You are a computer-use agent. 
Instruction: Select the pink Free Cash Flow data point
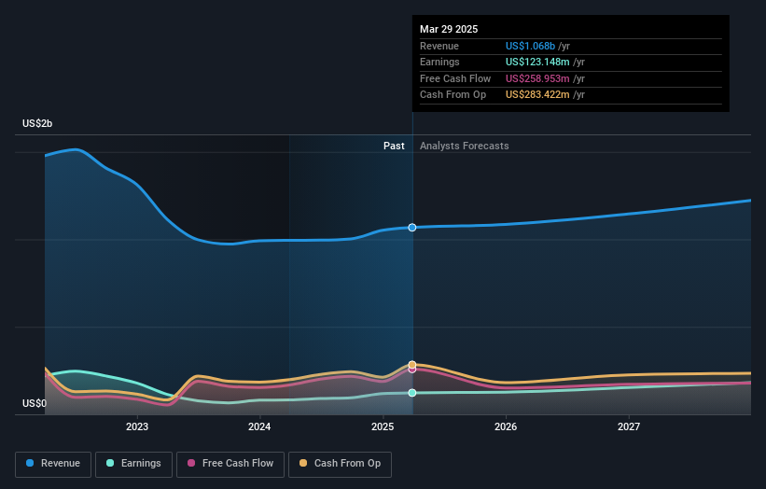[x=412, y=370]
